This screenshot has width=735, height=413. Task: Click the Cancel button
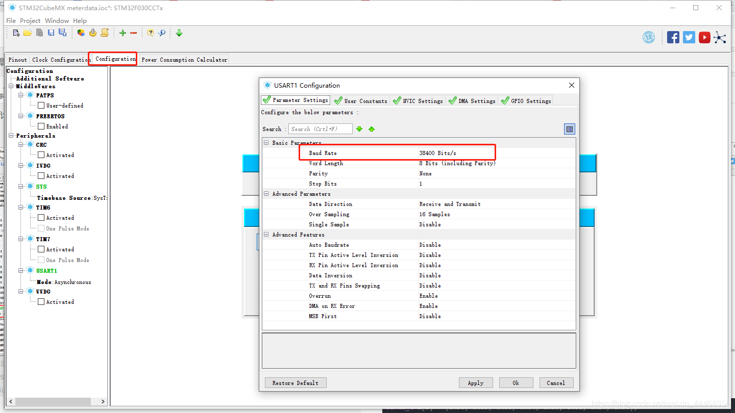pos(556,383)
